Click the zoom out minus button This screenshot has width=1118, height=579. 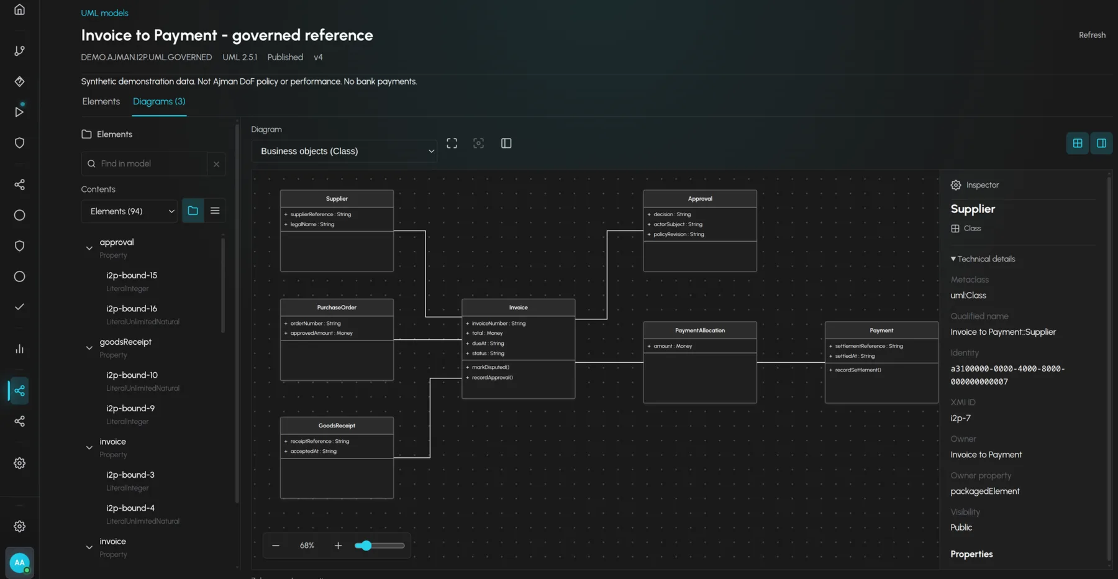(276, 545)
